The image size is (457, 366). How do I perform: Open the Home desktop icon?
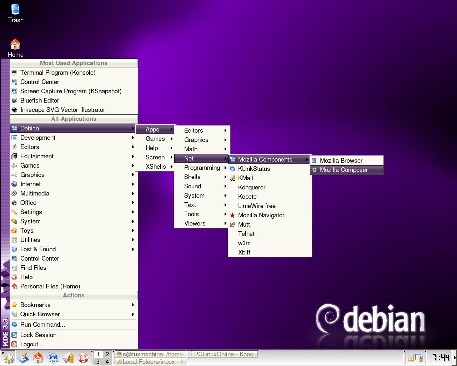[x=15, y=48]
